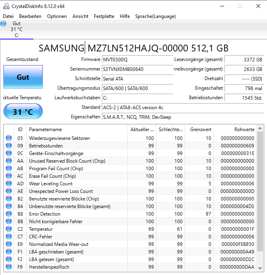
Task: Click the SMART list vertical scrollbar thumb
Action: tap(260, 192)
